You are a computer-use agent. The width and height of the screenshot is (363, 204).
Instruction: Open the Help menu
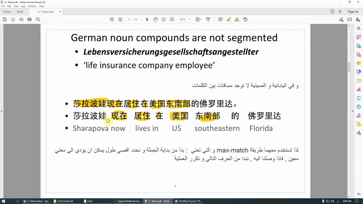pos(41,6)
